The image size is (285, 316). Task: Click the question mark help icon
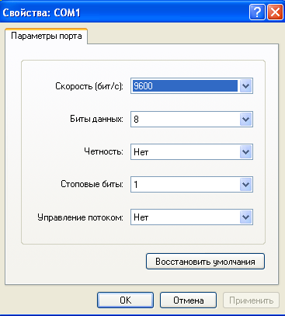(257, 12)
